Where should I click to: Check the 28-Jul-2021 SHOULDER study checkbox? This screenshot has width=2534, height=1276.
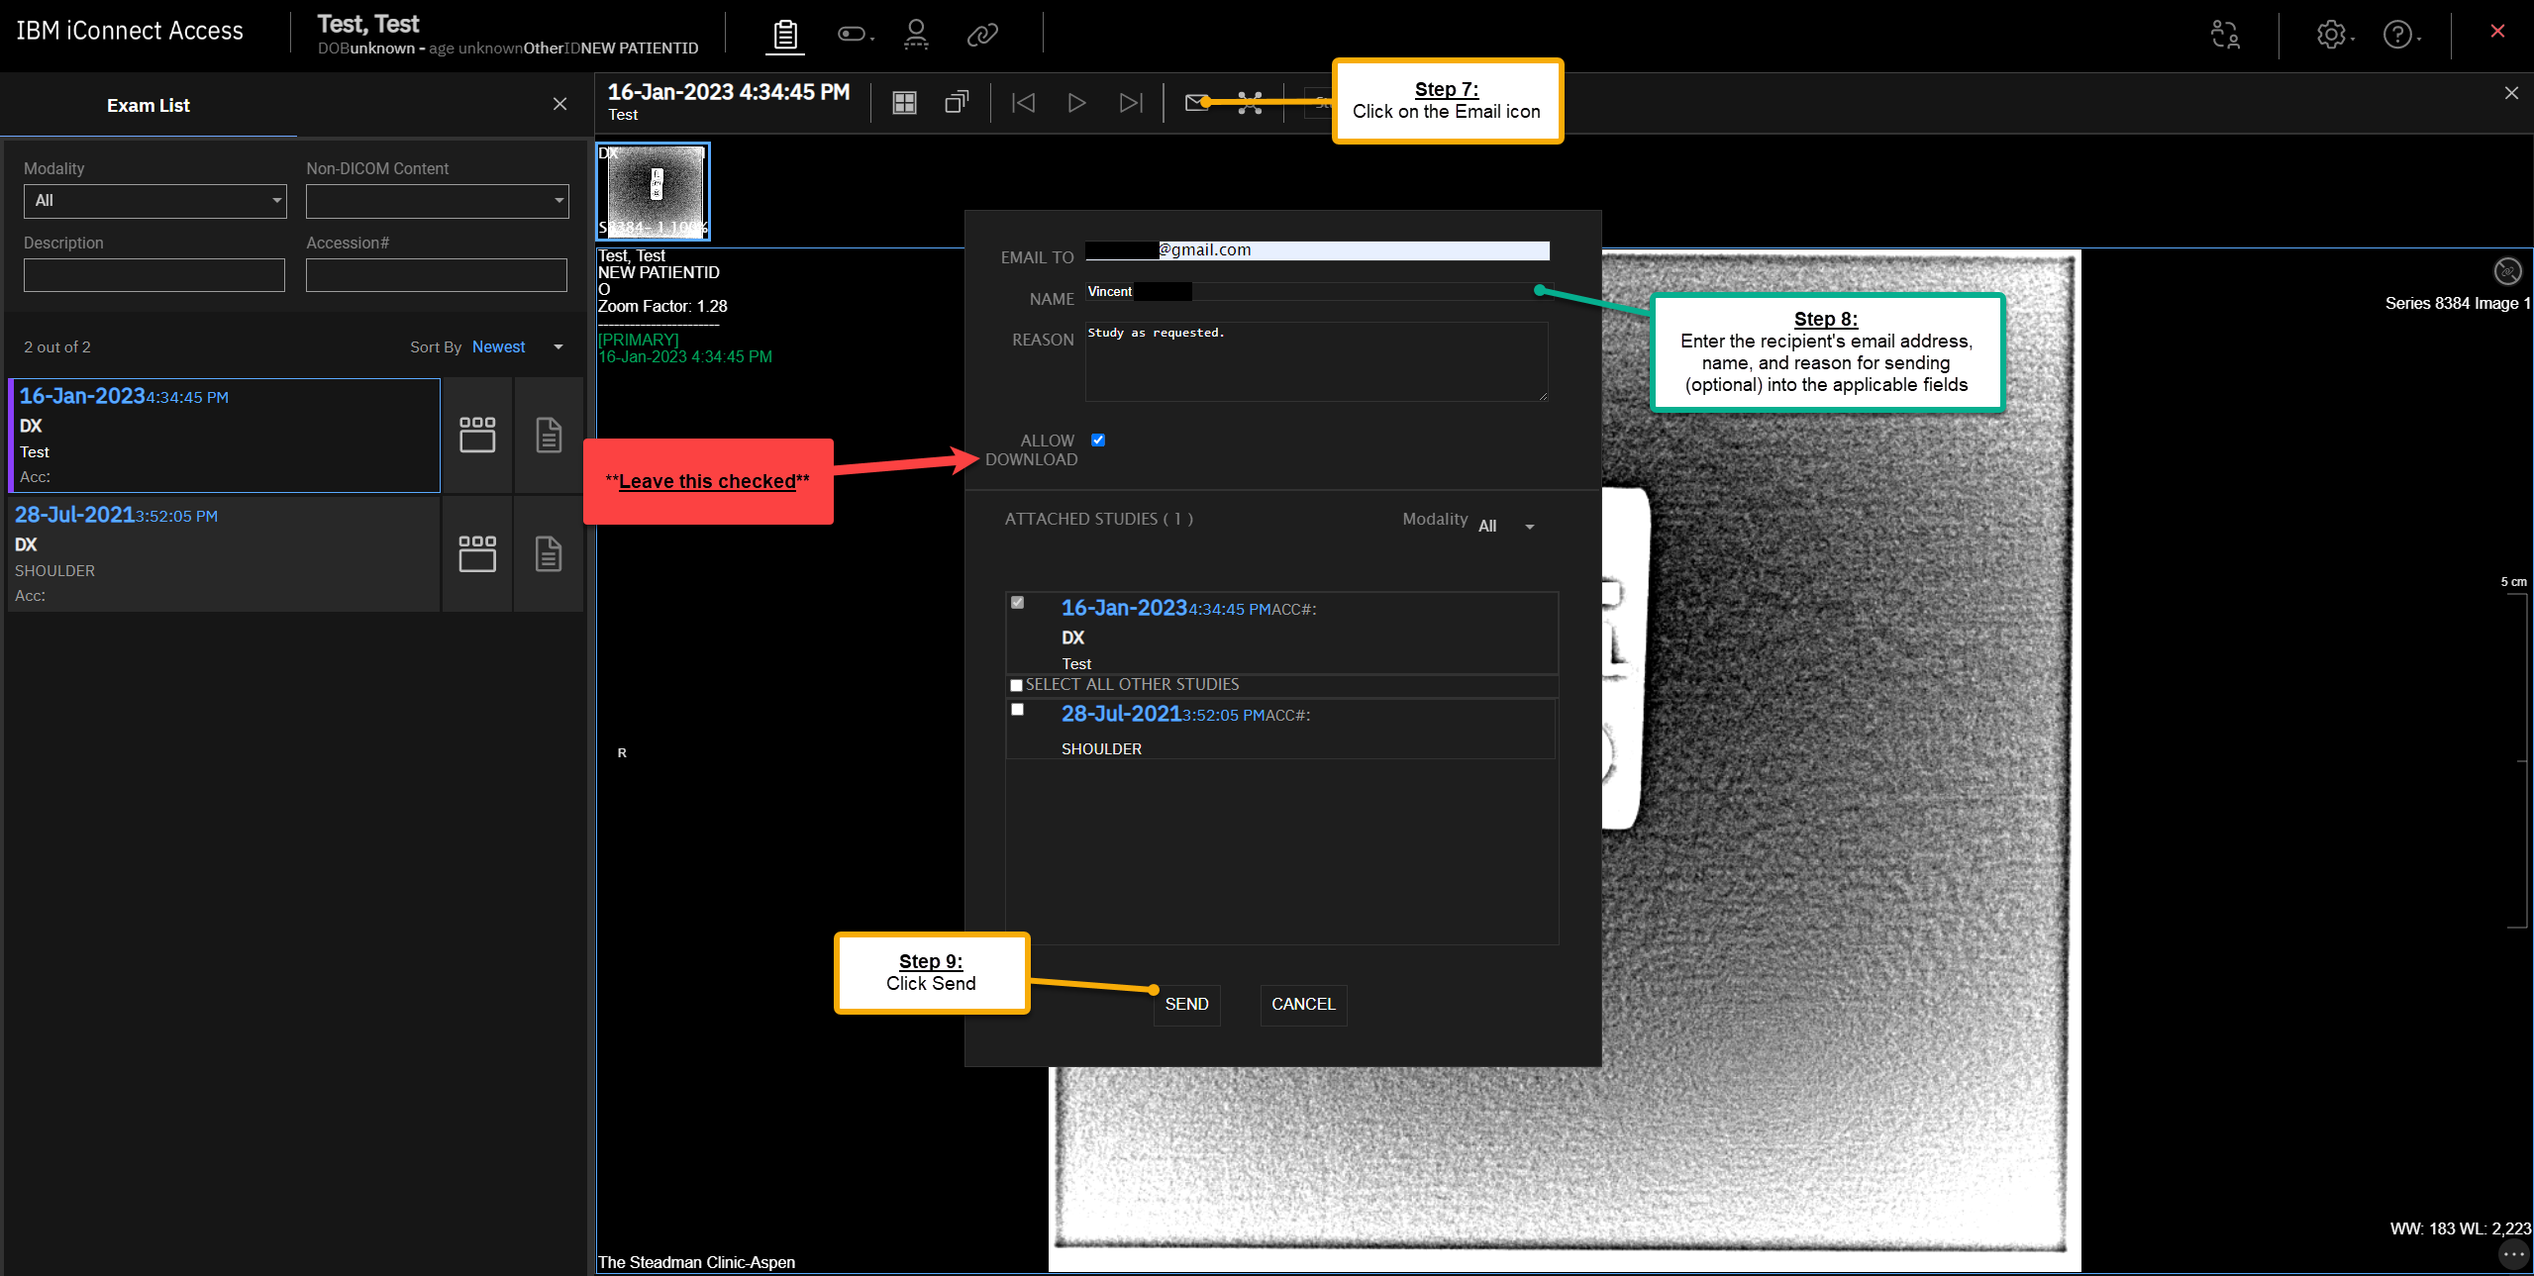point(1017,710)
